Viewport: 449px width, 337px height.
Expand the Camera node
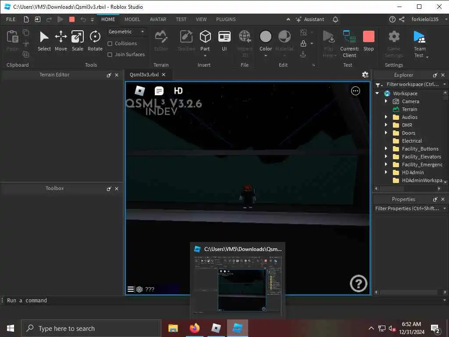click(x=386, y=101)
